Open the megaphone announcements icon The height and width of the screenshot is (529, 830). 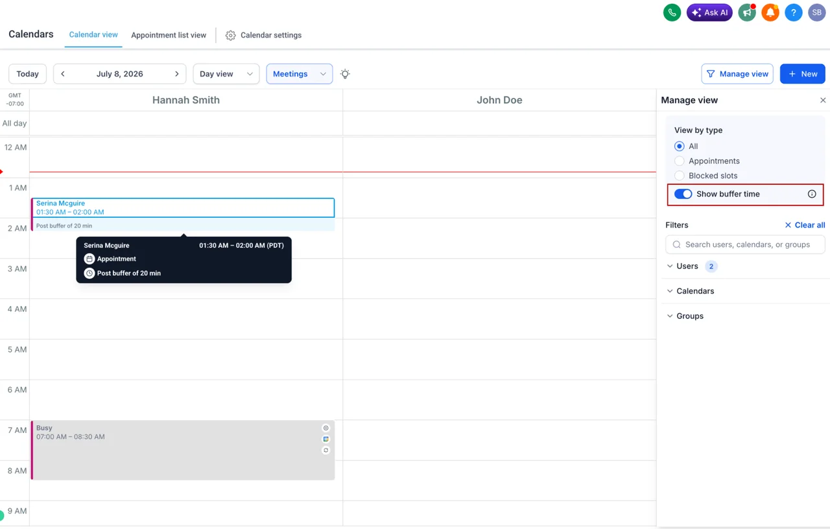click(748, 12)
